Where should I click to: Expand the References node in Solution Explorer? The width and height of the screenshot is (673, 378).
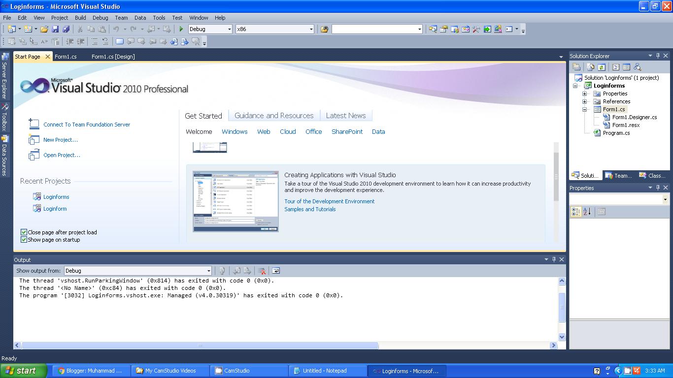tap(584, 101)
